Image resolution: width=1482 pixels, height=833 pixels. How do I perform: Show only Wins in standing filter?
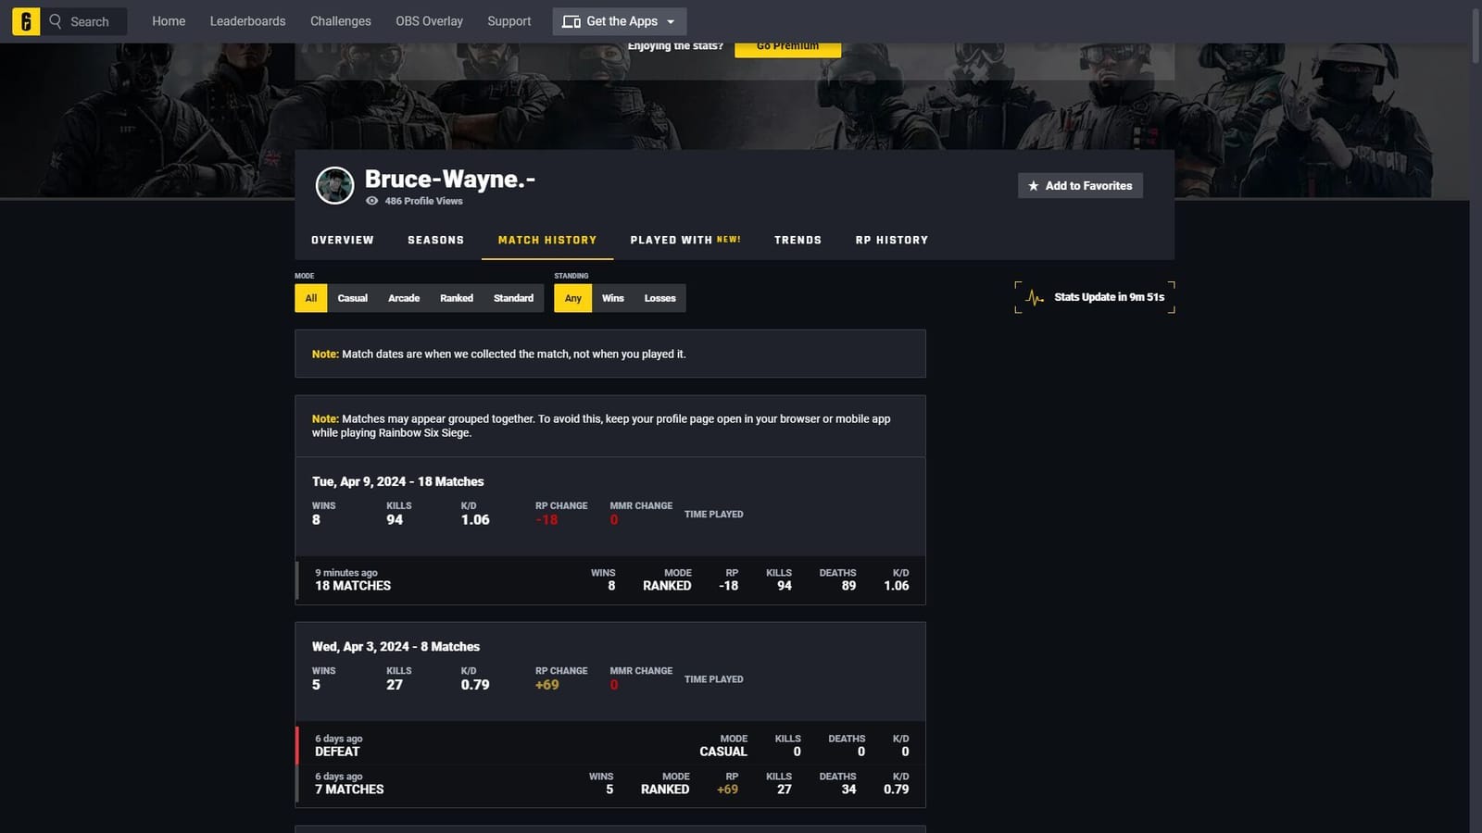coord(613,298)
